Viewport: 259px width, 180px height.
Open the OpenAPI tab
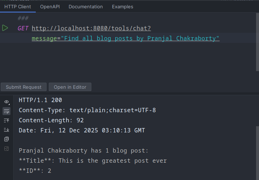click(50, 6)
